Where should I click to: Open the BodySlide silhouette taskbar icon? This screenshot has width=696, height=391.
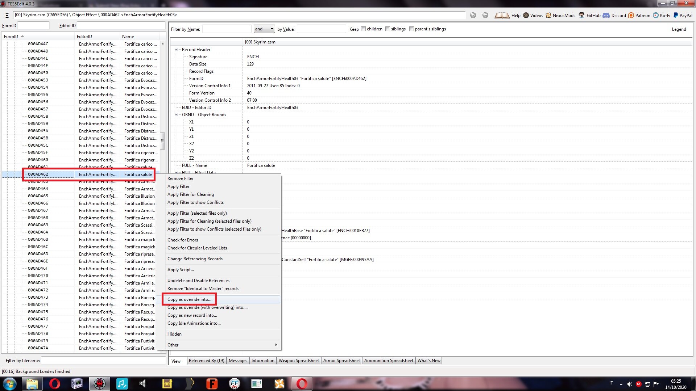(190, 384)
